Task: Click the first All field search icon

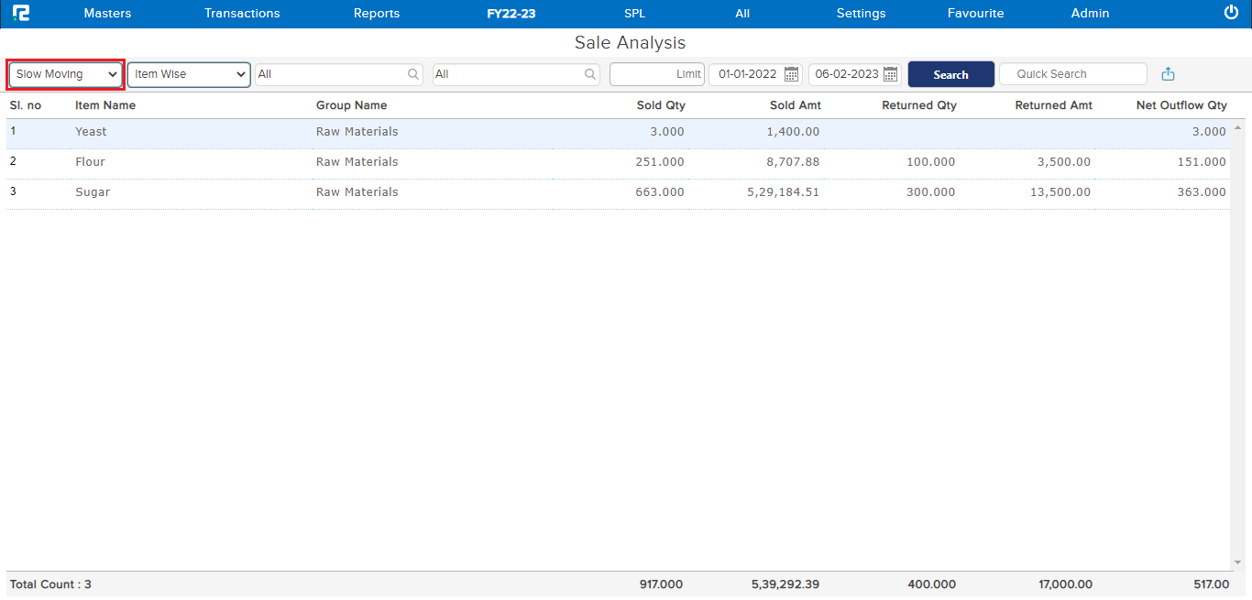Action: tap(413, 74)
